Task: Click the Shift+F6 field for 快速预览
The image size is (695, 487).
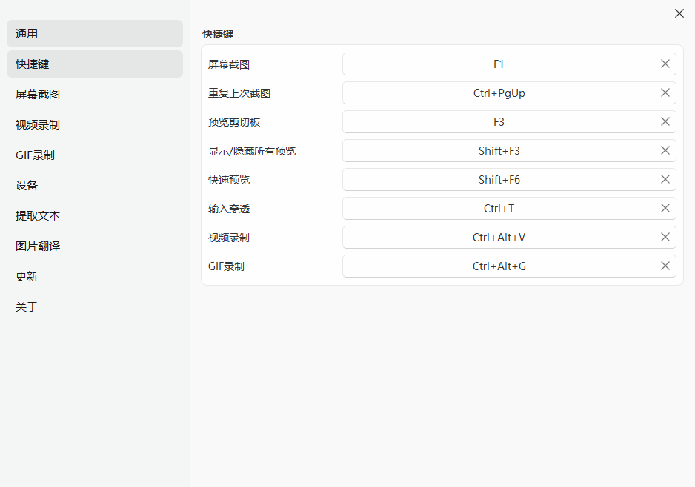Action: pyautogui.click(x=499, y=179)
